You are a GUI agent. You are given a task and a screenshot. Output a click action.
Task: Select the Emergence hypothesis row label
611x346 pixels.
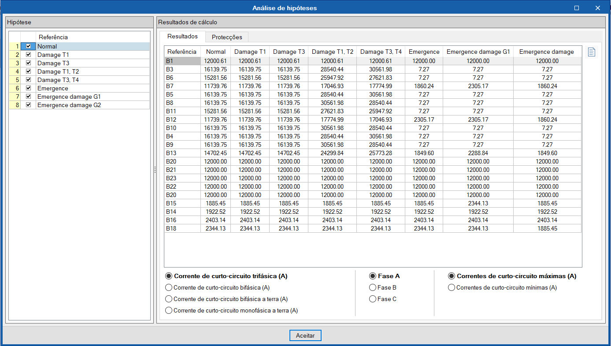click(x=53, y=88)
